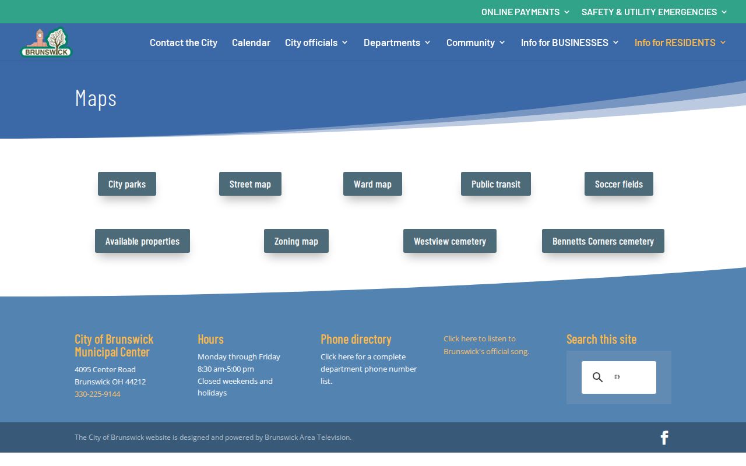This screenshot has width=746, height=466.
Task: Click the City parks button
Action: coord(127,184)
